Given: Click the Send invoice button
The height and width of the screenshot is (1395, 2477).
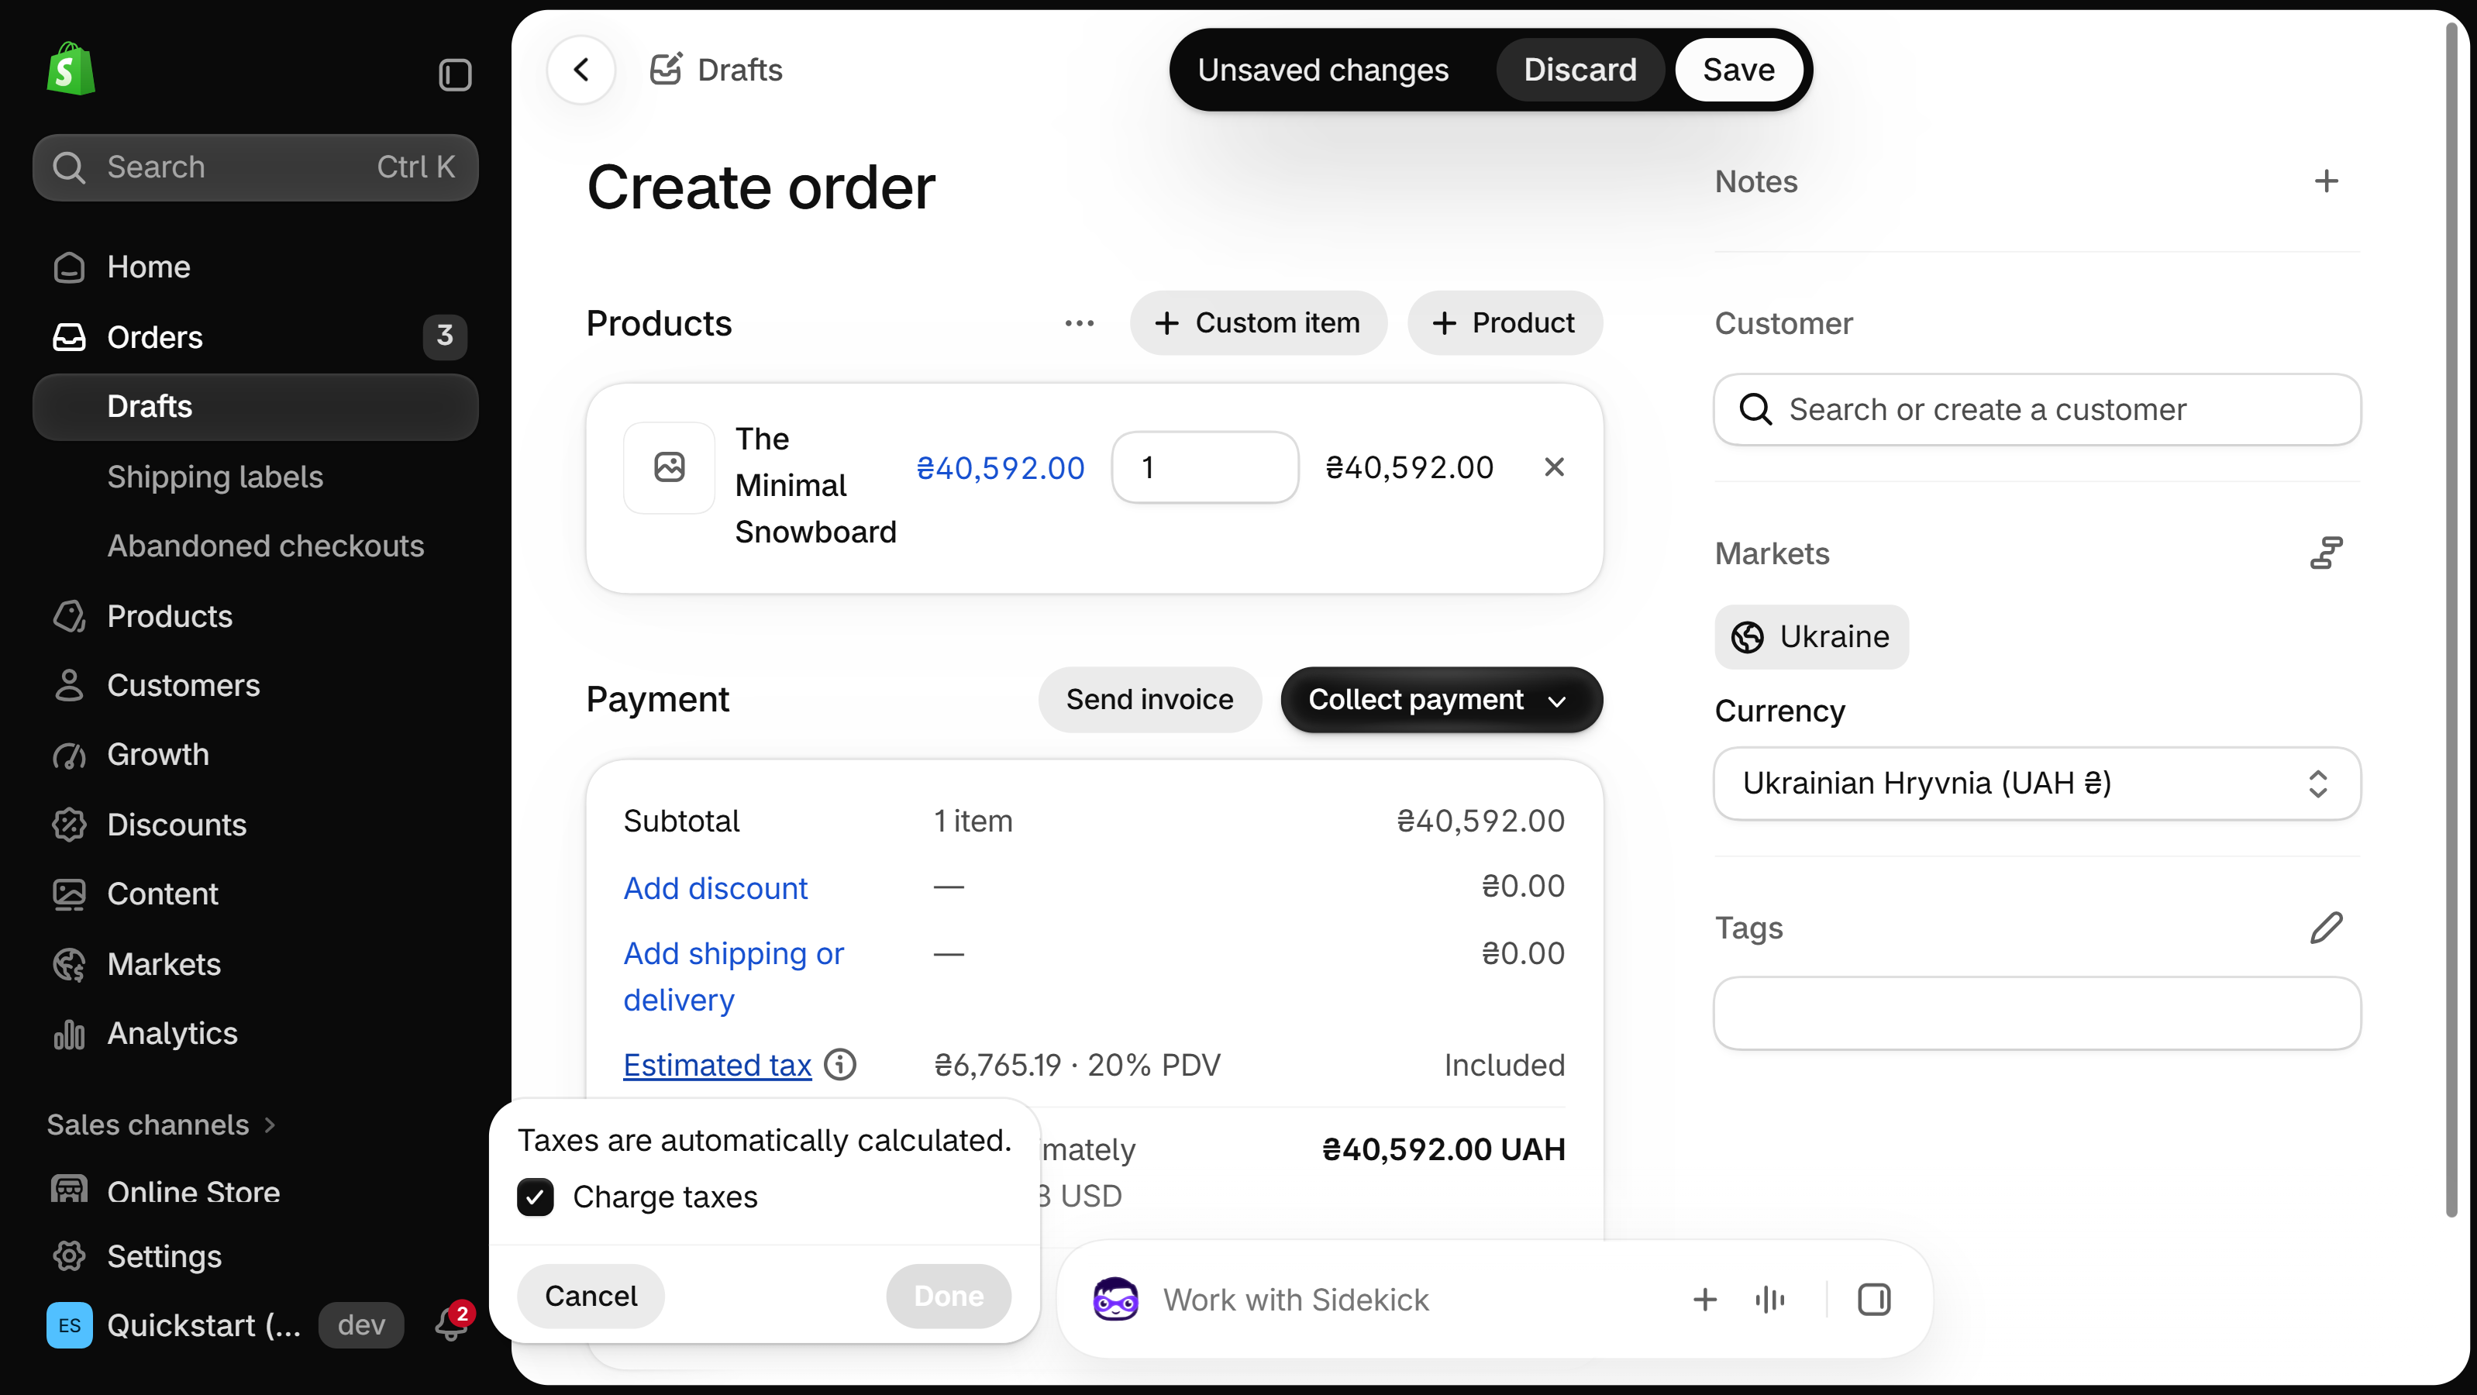Looking at the screenshot, I should click(x=1149, y=699).
